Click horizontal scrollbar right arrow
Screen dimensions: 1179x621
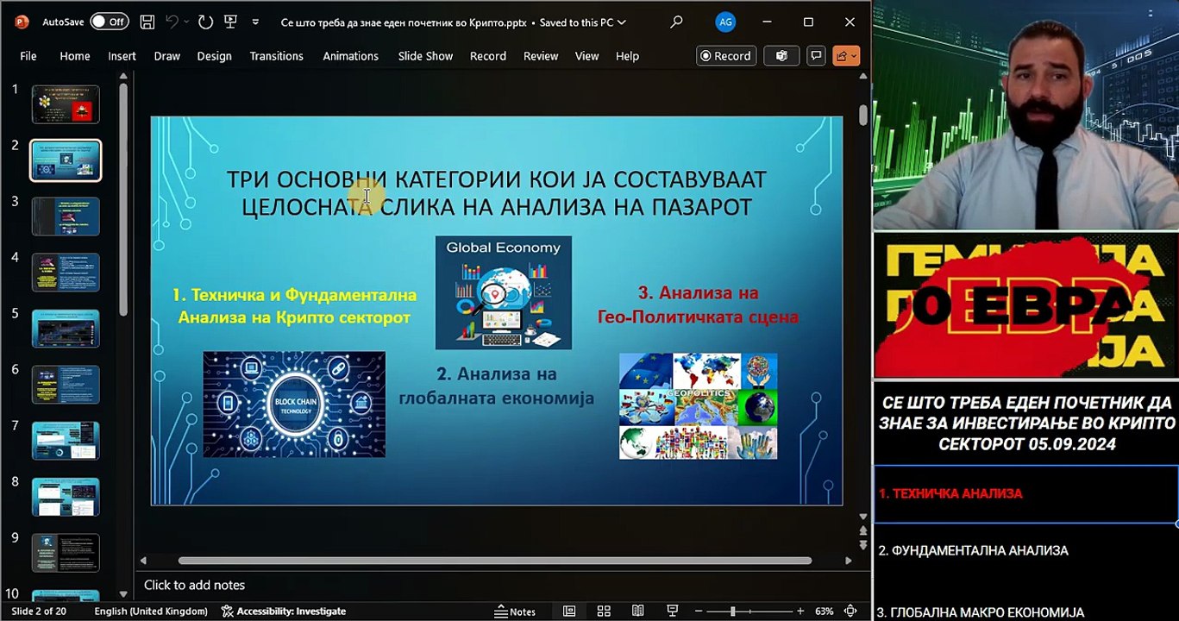pos(848,561)
